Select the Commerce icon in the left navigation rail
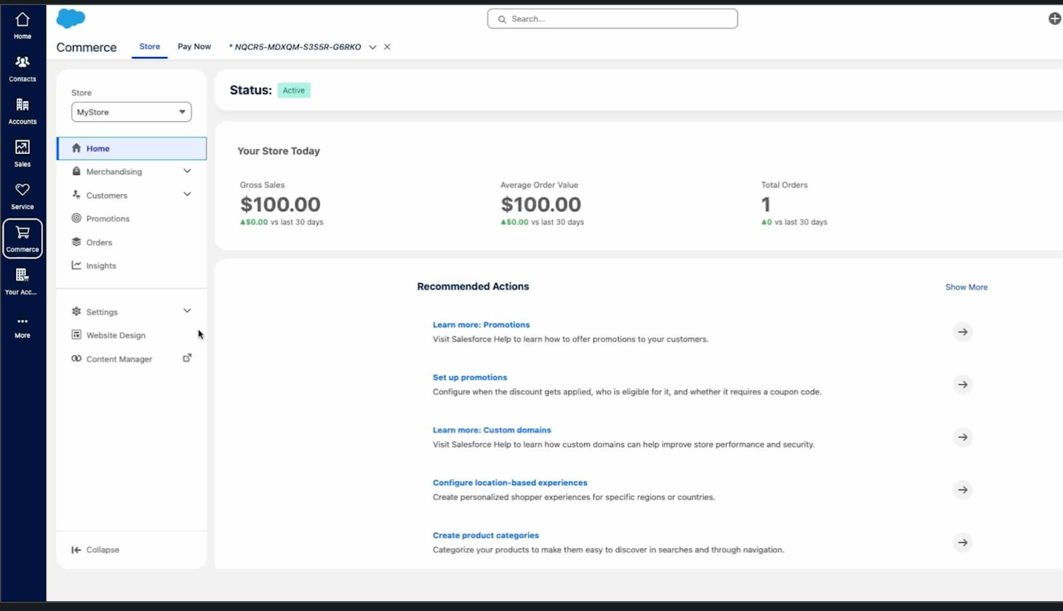This screenshot has height=611, width=1063. pos(22,238)
